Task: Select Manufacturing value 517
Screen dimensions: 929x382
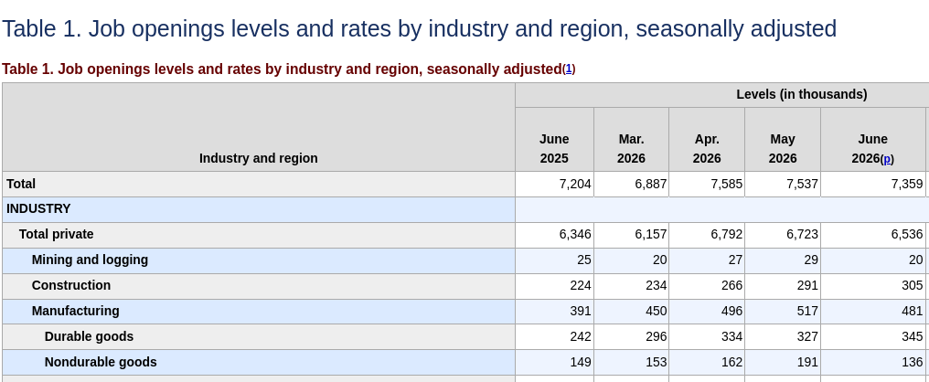Action: tap(808, 311)
